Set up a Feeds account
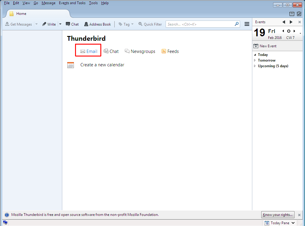 pos(170,51)
